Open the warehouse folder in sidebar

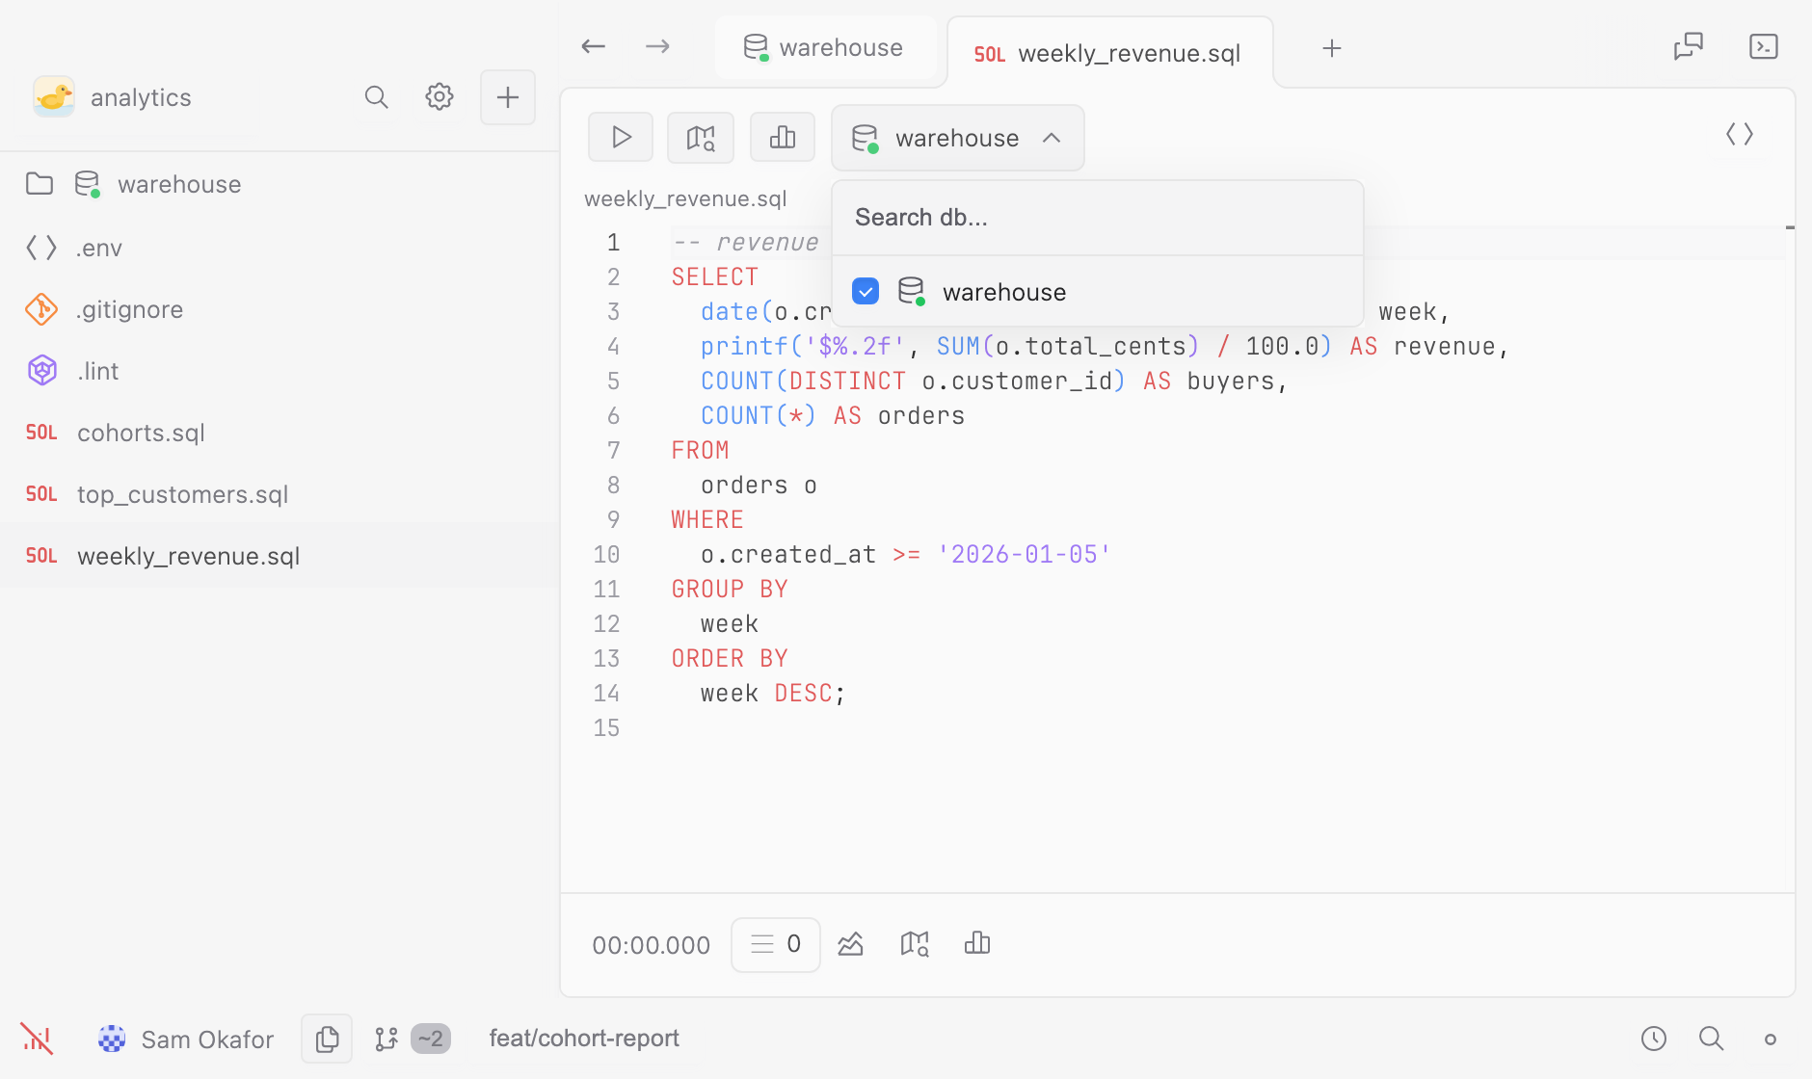point(280,184)
